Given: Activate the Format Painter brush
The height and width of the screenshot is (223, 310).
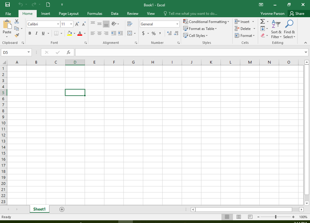Looking at the screenshot, I should [x=17, y=35].
